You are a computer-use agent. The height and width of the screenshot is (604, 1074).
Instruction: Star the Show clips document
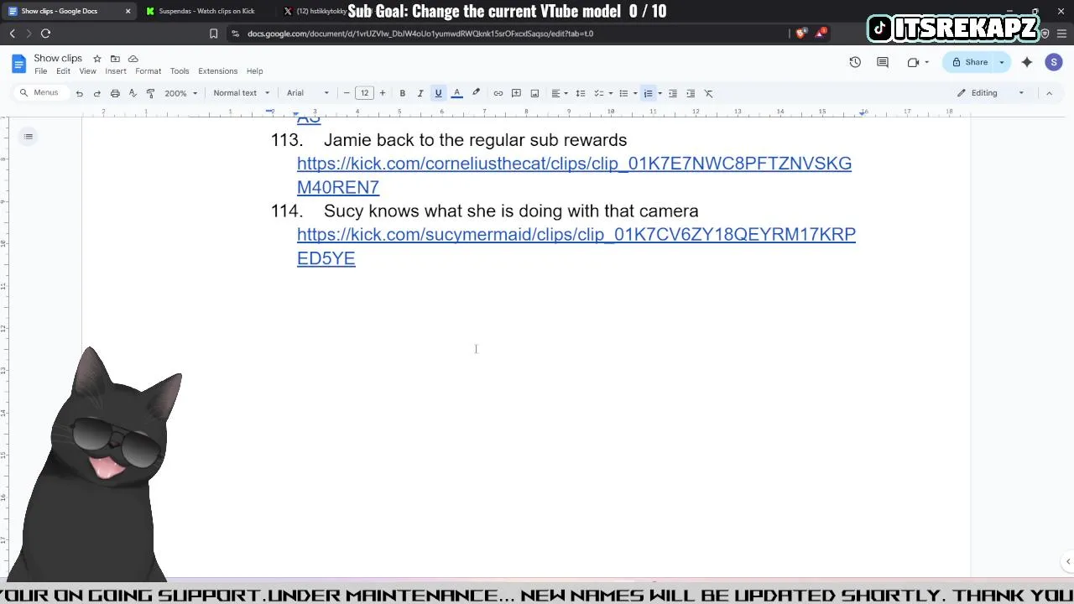(97, 59)
